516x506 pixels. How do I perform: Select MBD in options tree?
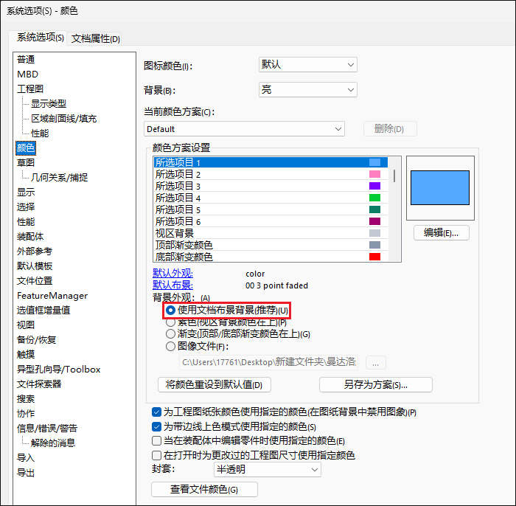28,74
